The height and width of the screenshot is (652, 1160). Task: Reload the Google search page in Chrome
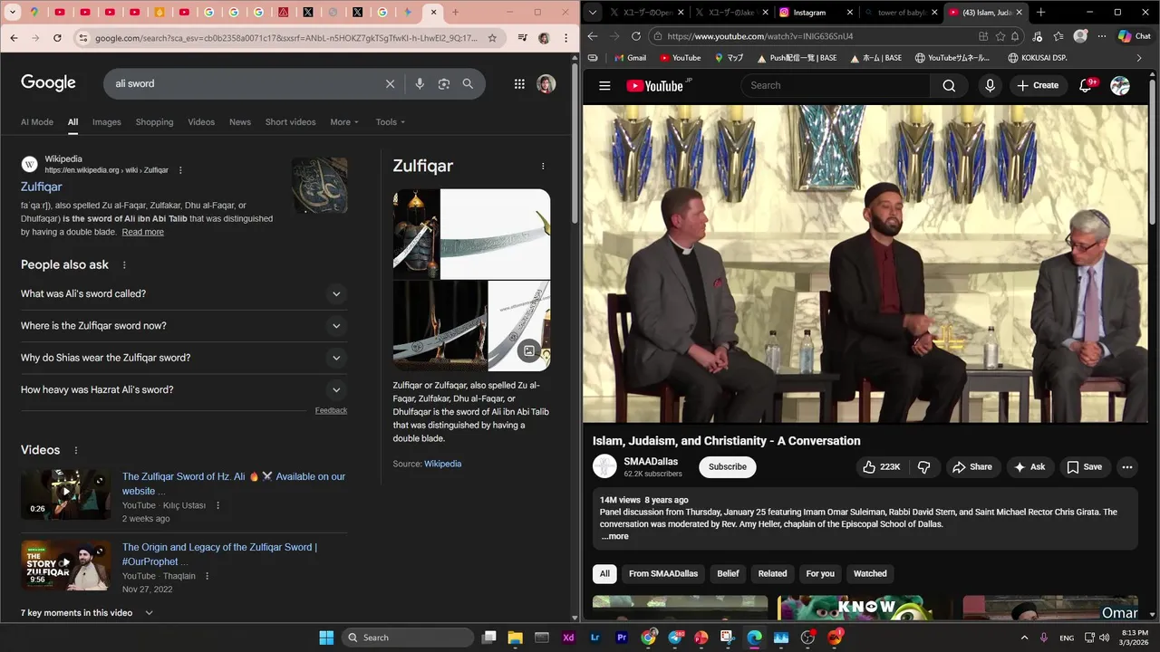(58, 38)
